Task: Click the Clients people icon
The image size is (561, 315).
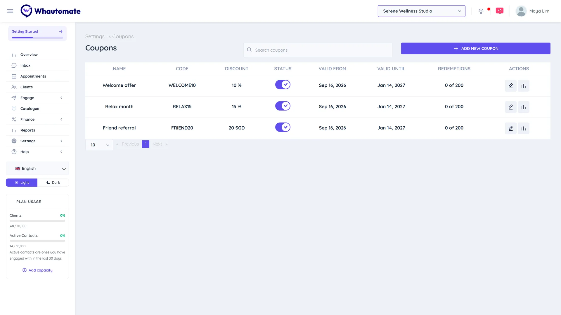Action: tap(14, 87)
